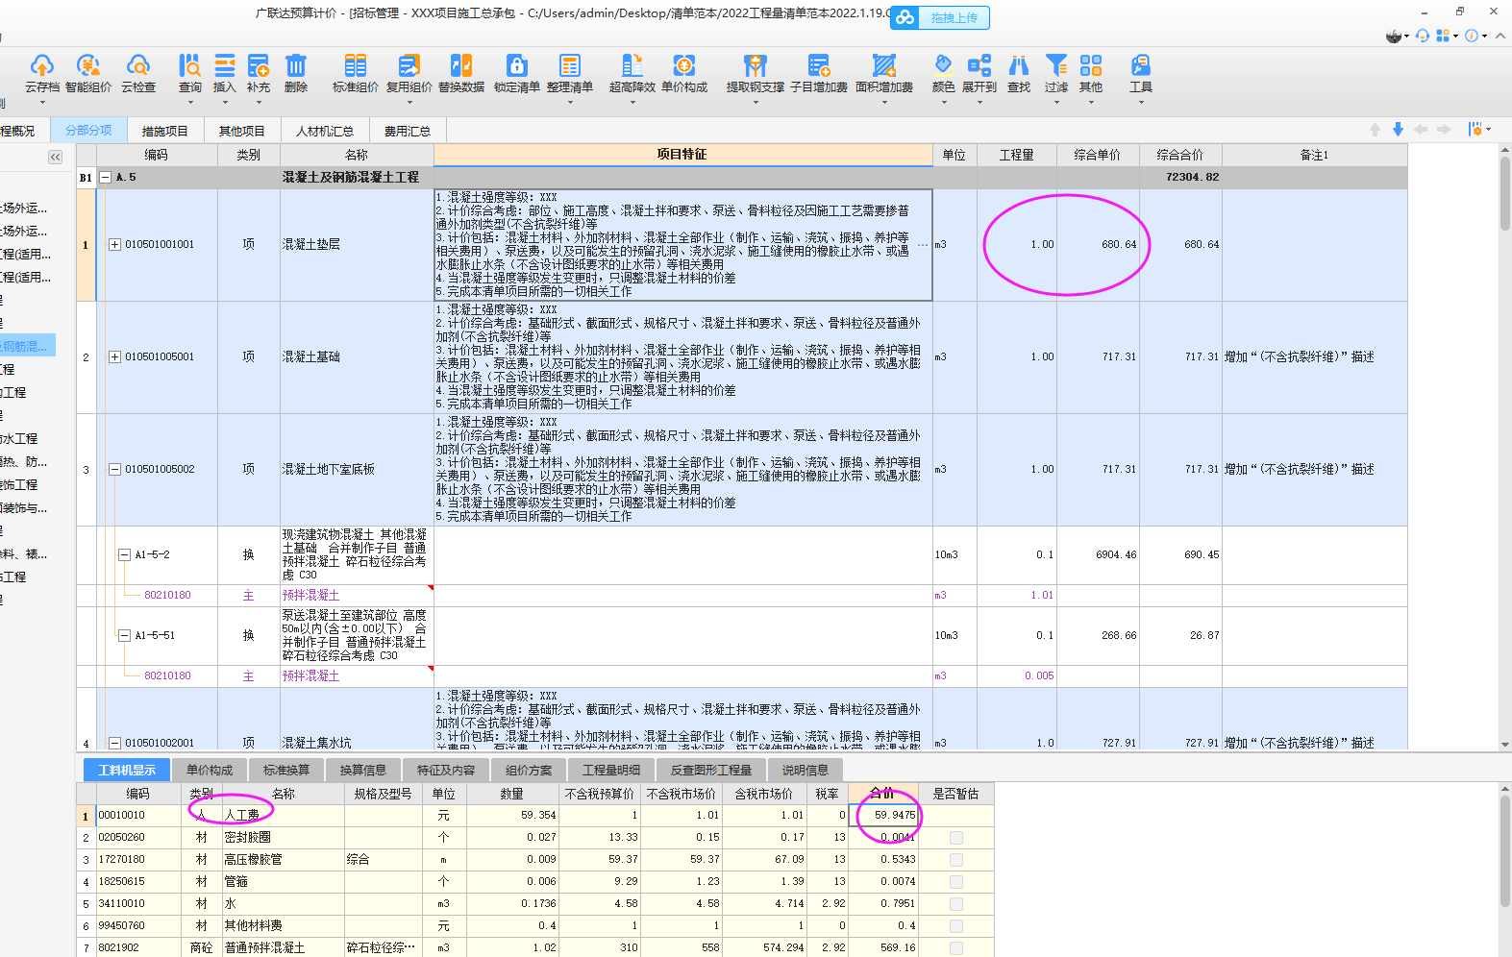Open 子目增加费 tool

(x=819, y=73)
